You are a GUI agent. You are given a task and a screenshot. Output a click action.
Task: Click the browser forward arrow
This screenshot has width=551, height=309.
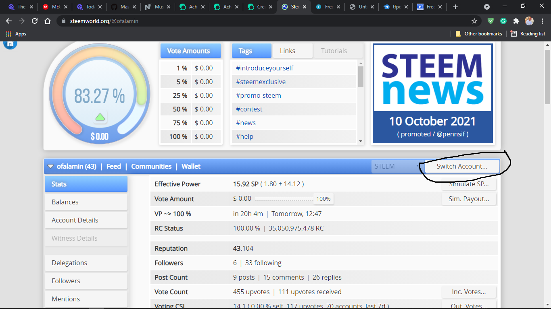tap(22, 21)
